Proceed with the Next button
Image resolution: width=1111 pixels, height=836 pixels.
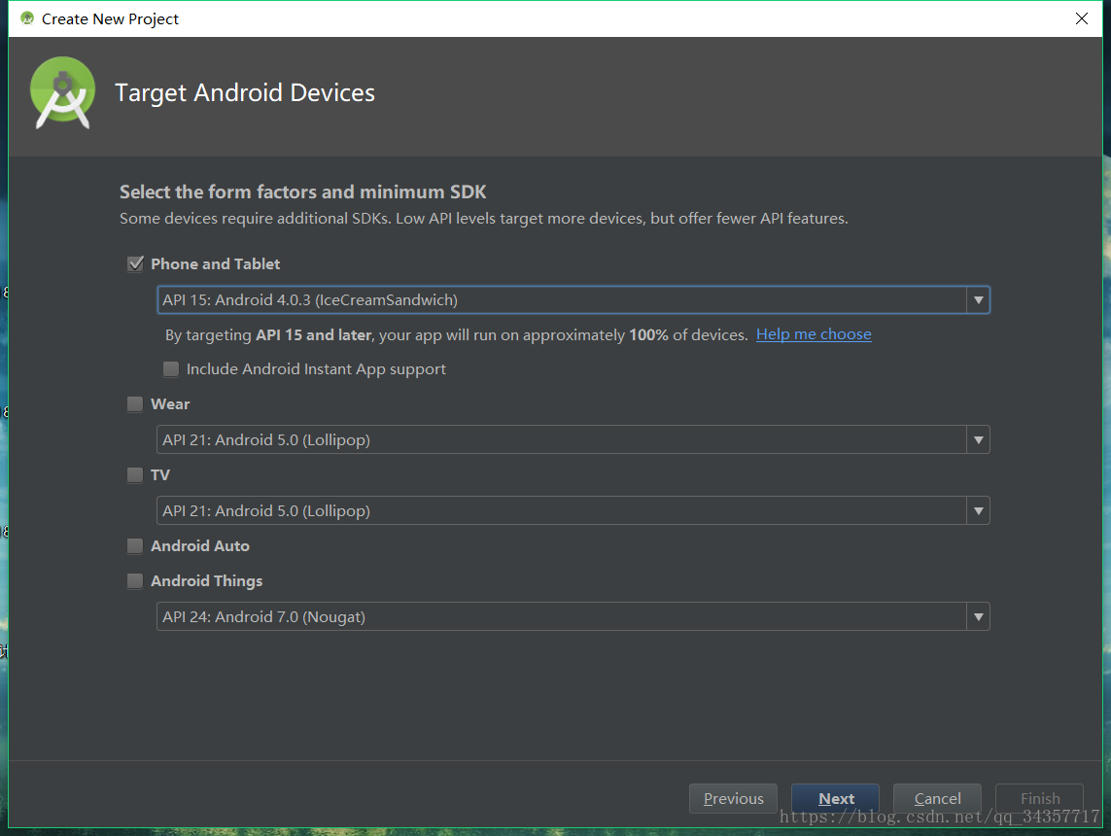[x=835, y=798]
